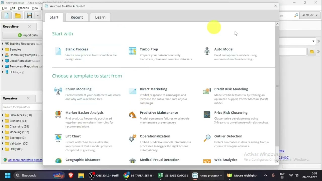Image resolution: width=322 pixels, height=181 pixels.
Task: Open the Edit menu
Action: 12,8
